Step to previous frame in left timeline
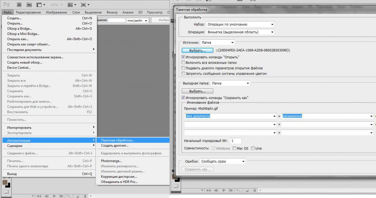The height and width of the screenshot is (198, 376). click(x=47, y=196)
